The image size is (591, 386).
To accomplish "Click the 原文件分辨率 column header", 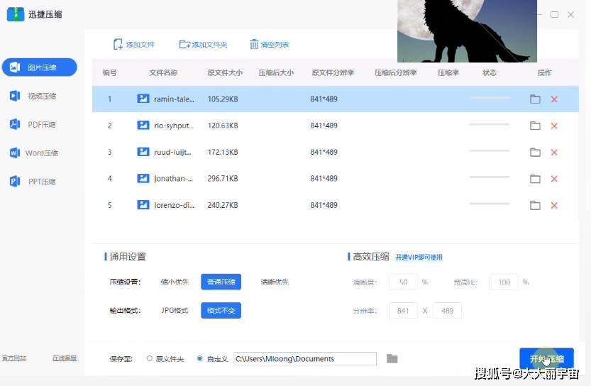I will click(333, 72).
